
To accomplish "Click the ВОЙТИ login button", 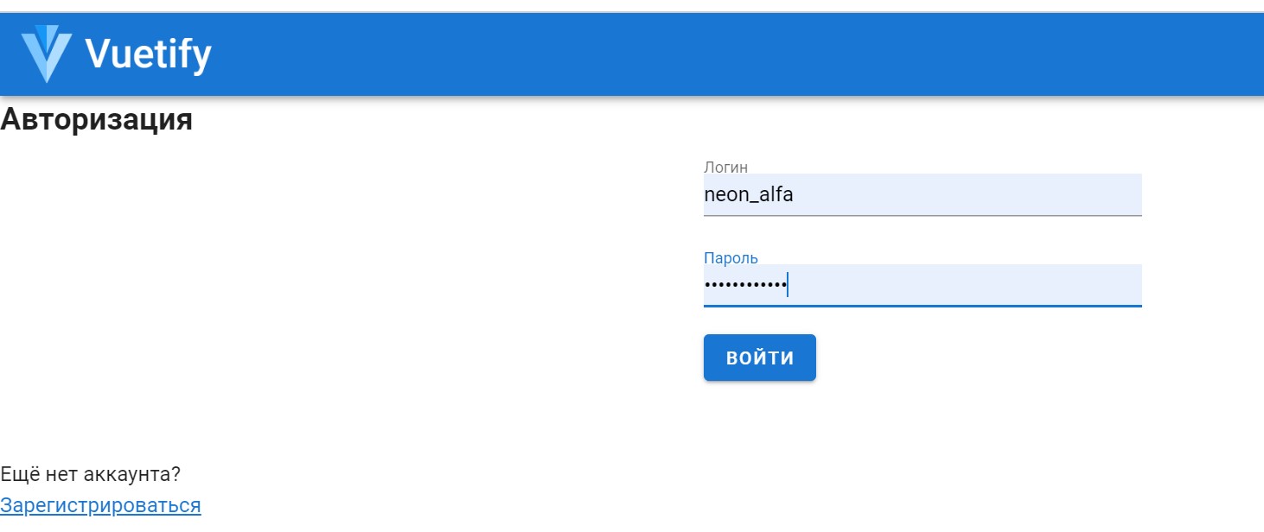I will 759,358.
